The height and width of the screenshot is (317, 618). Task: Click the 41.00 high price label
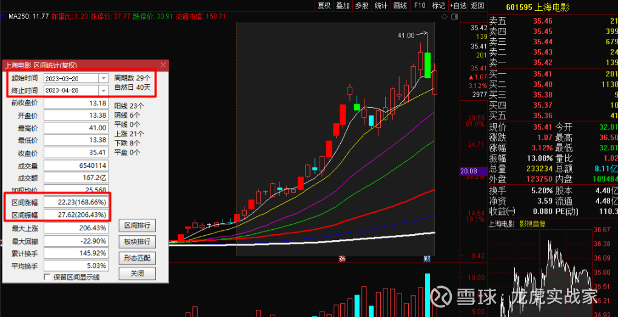[406, 35]
